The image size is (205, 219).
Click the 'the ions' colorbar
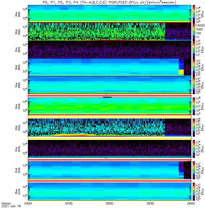[194, 191]
